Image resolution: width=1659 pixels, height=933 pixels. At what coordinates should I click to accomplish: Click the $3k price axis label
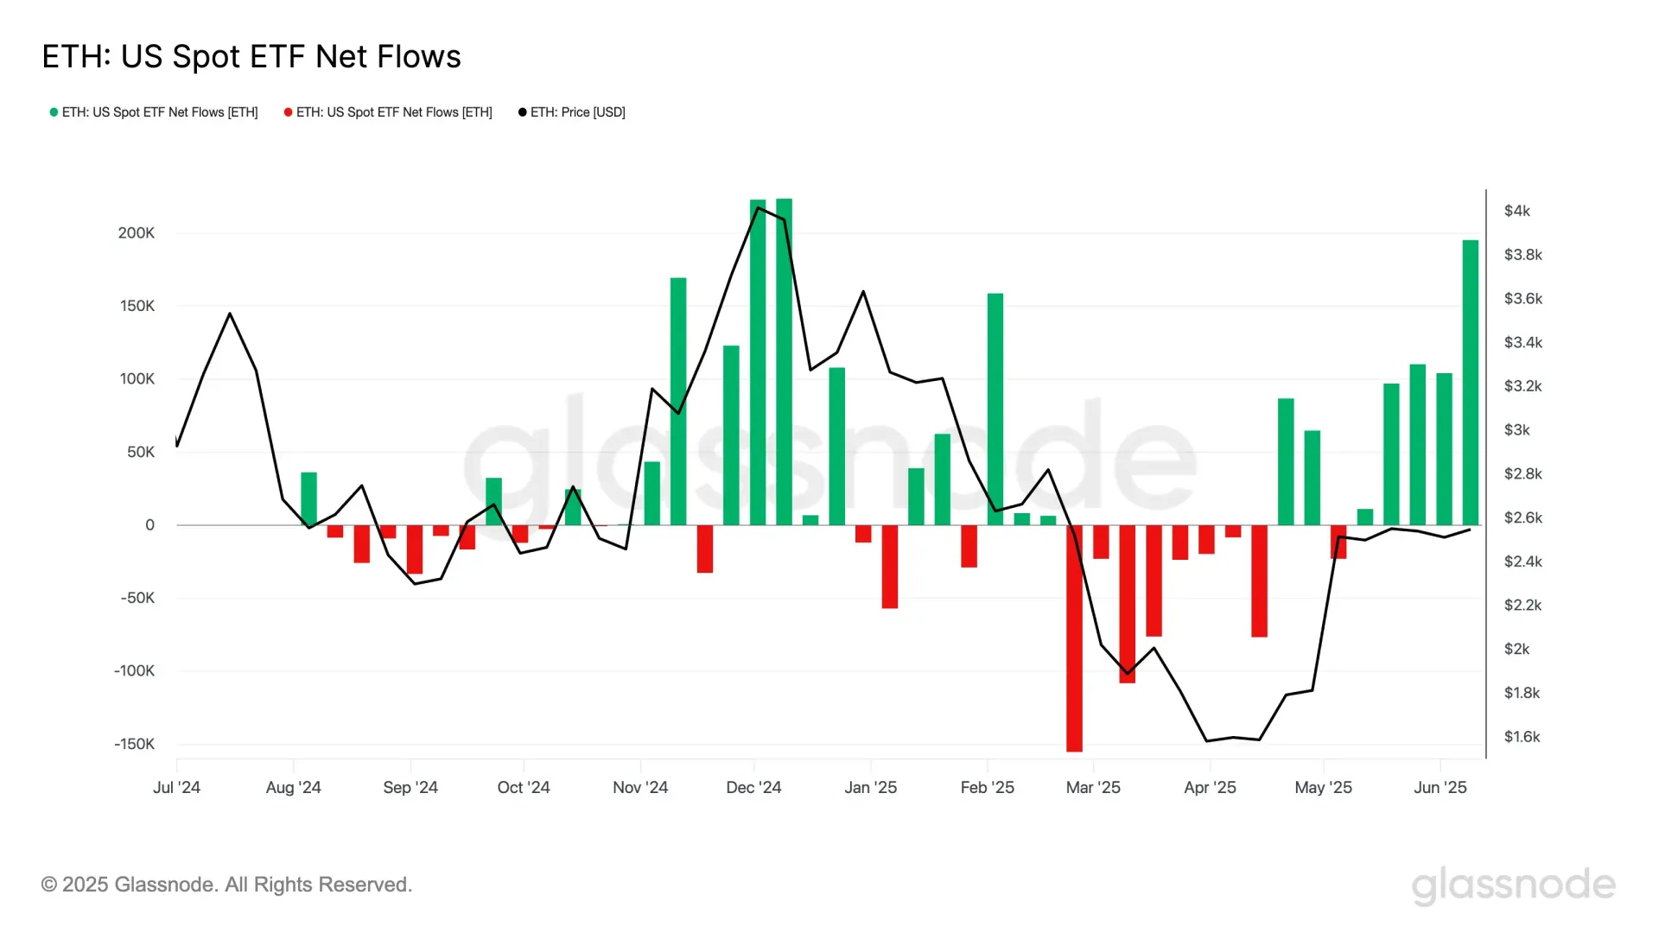[1516, 430]
